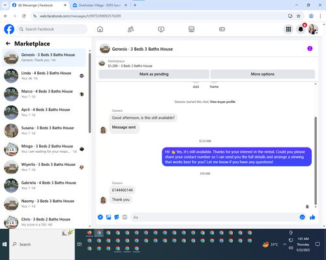
Task: Close the Overholser Village tab
Action: (x=126, y=5)
